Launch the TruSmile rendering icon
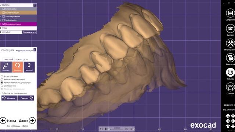Image resolution: width=235 pixels, height=132 pixels. (230, 73)
